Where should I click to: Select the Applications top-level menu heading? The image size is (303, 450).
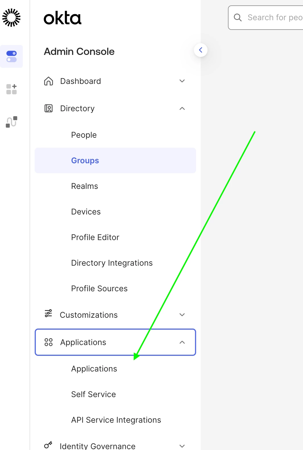pos(115,342)
